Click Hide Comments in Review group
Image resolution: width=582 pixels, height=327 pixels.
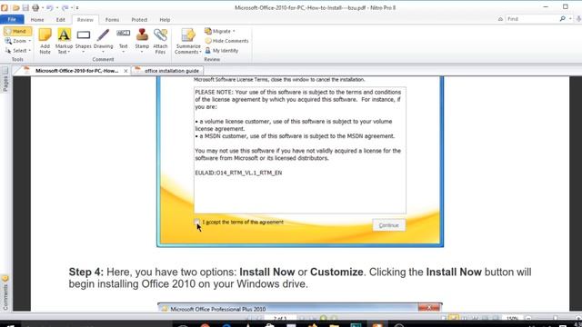(226, 41)
